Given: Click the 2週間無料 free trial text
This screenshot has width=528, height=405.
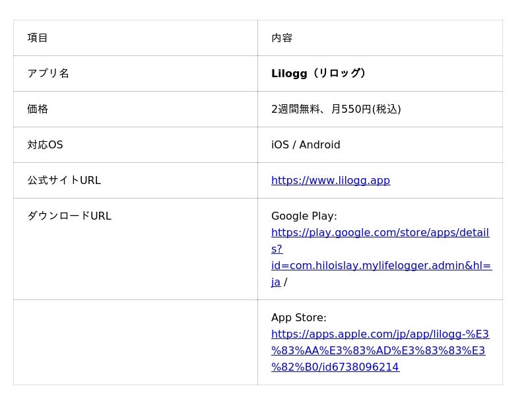Looking at the screenshot, I should 295,109.
